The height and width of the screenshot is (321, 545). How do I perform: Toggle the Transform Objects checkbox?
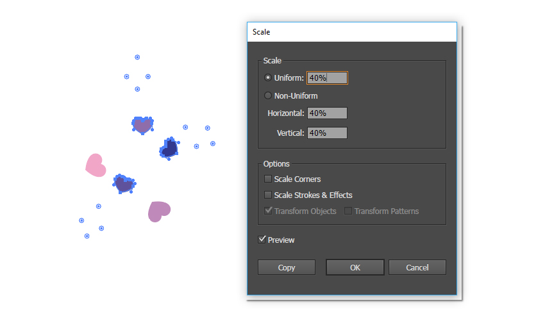coord(267,211)
